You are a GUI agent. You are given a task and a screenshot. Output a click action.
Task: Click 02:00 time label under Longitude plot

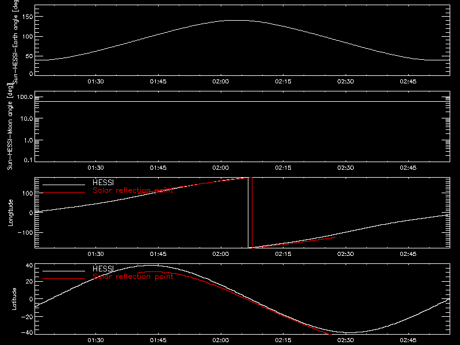pos(221,254)
